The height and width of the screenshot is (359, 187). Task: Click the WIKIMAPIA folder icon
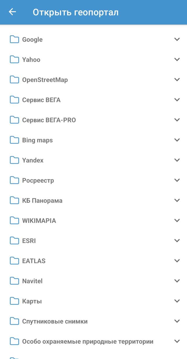point(14,220)
